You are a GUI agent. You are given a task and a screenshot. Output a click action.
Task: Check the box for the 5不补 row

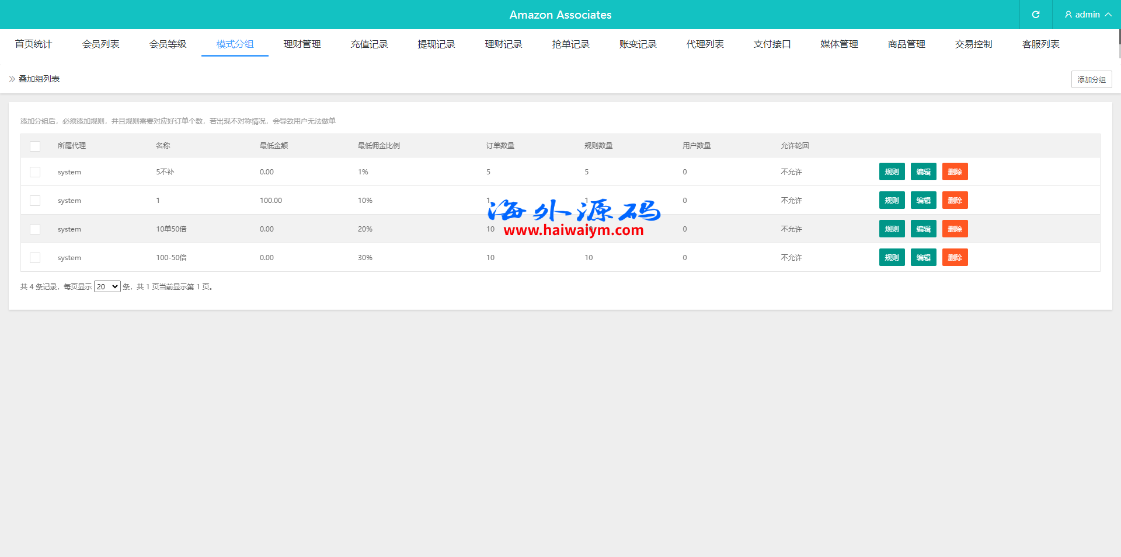35,172
